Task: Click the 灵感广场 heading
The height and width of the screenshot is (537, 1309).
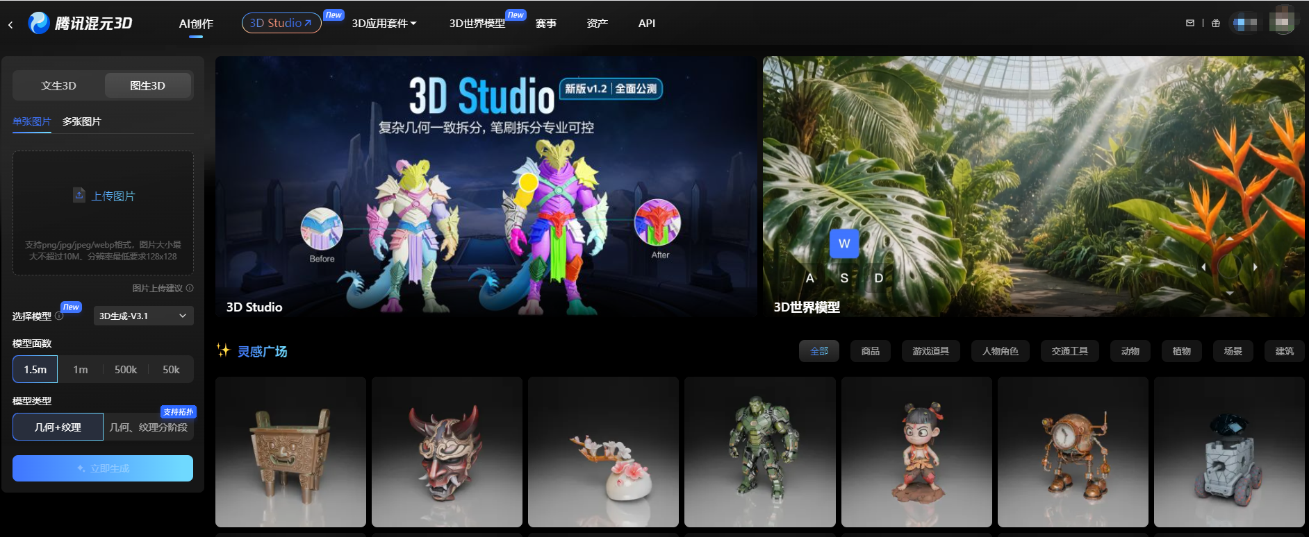Action: coord(262,352)
